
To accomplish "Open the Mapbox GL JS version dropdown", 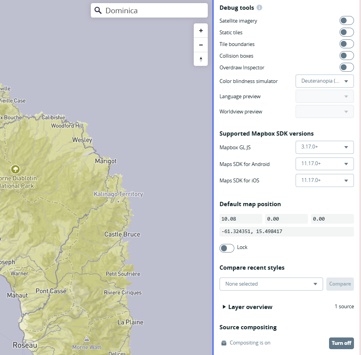I will coord(324,147).
